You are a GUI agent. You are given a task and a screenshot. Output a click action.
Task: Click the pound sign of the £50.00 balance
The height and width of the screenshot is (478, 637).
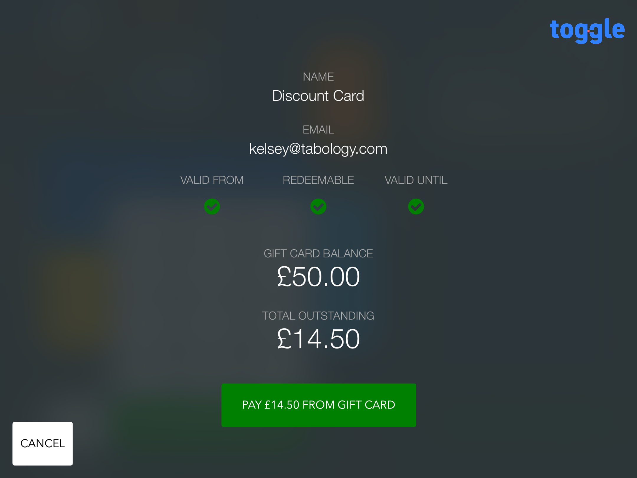(284, 276)
